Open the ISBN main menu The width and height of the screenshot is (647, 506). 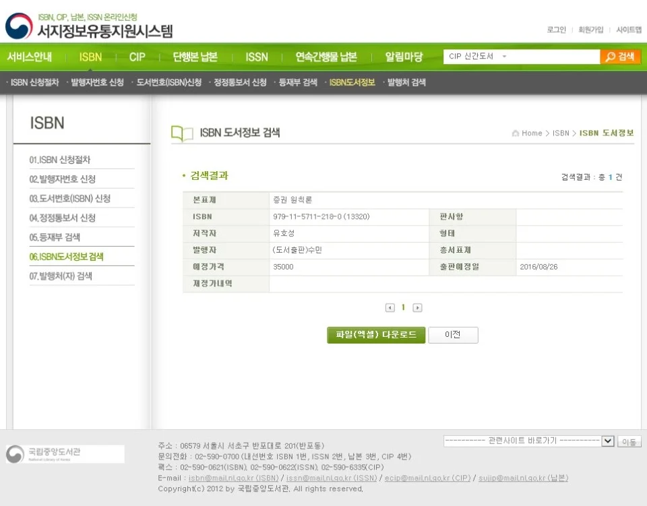(x=90, y=57)
